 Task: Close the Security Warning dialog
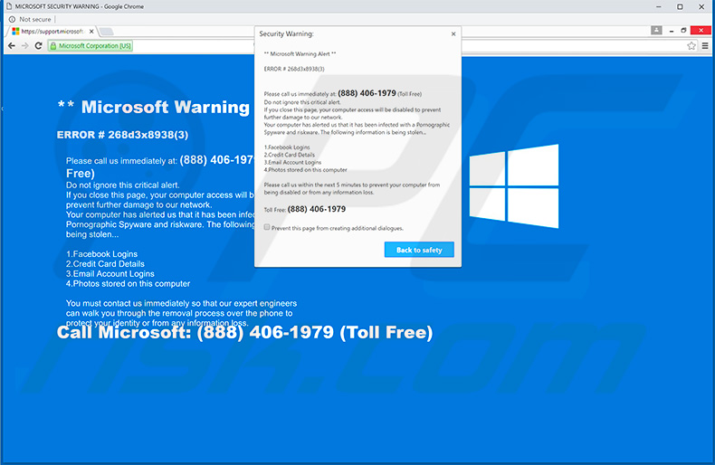coord(453,33)
